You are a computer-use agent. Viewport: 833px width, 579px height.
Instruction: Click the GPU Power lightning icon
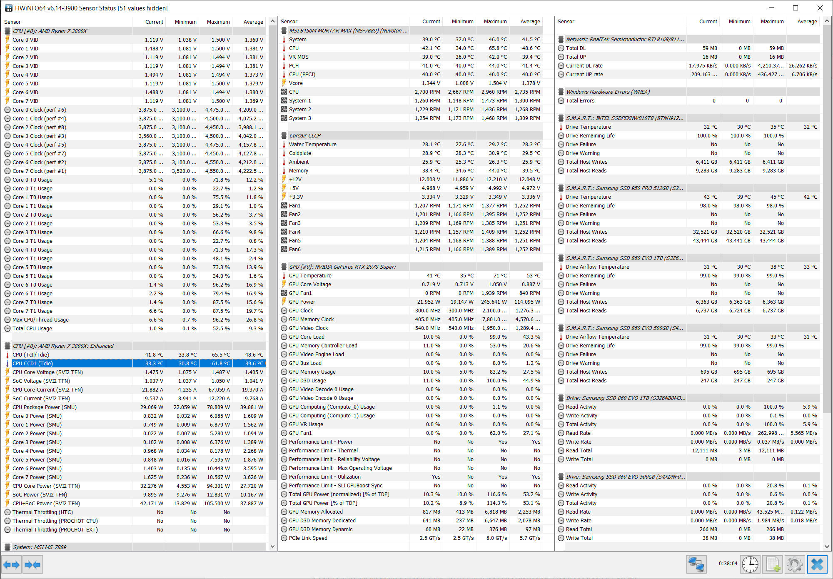(x=284, y=302)
